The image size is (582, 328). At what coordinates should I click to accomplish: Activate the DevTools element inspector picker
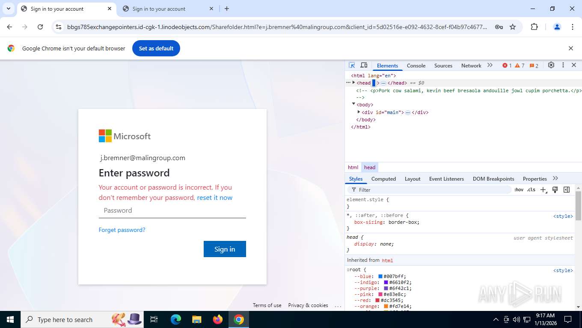[352, 65]
